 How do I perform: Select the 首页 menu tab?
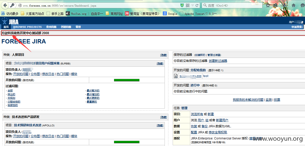6,27
